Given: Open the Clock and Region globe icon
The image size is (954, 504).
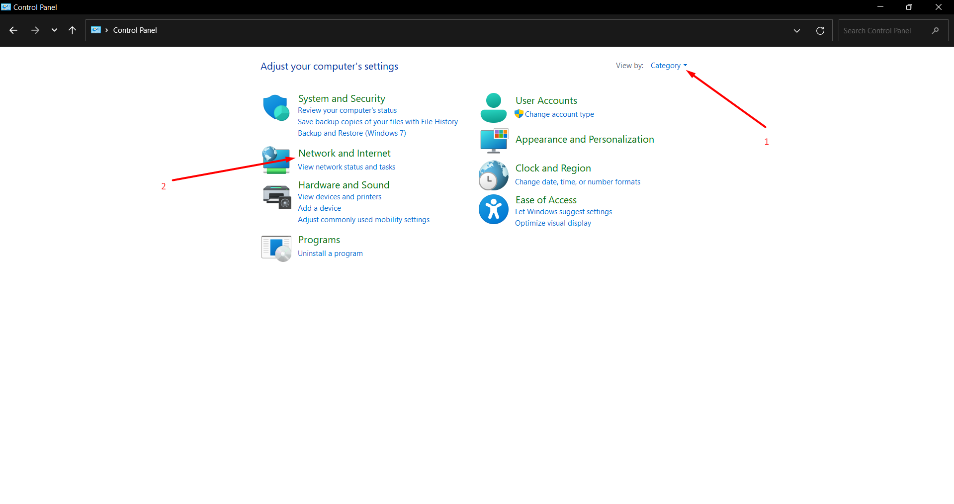Looking at the screenshot, I should [x=493, y=175].
